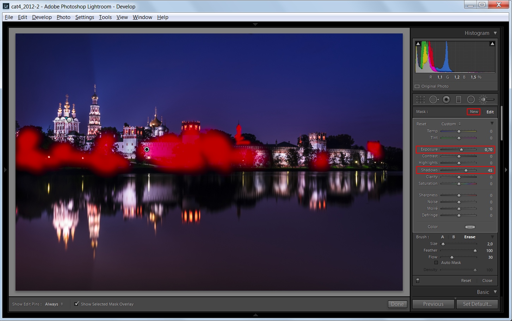Select brush A
The image size is (512, 321).
click(443, 237)
